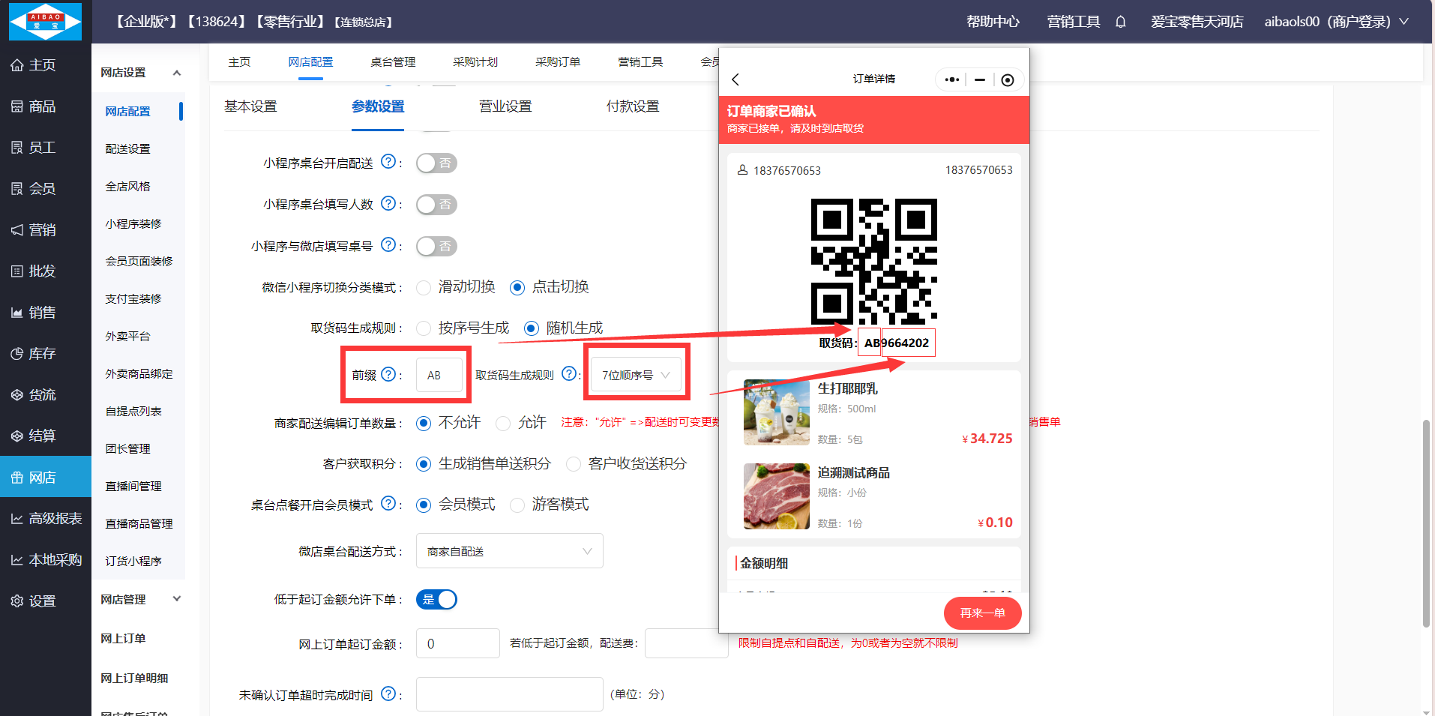Screen dimensions: 1435x716
Task: Open the 7位顺序号 dropdown
Action: point(636,375)
